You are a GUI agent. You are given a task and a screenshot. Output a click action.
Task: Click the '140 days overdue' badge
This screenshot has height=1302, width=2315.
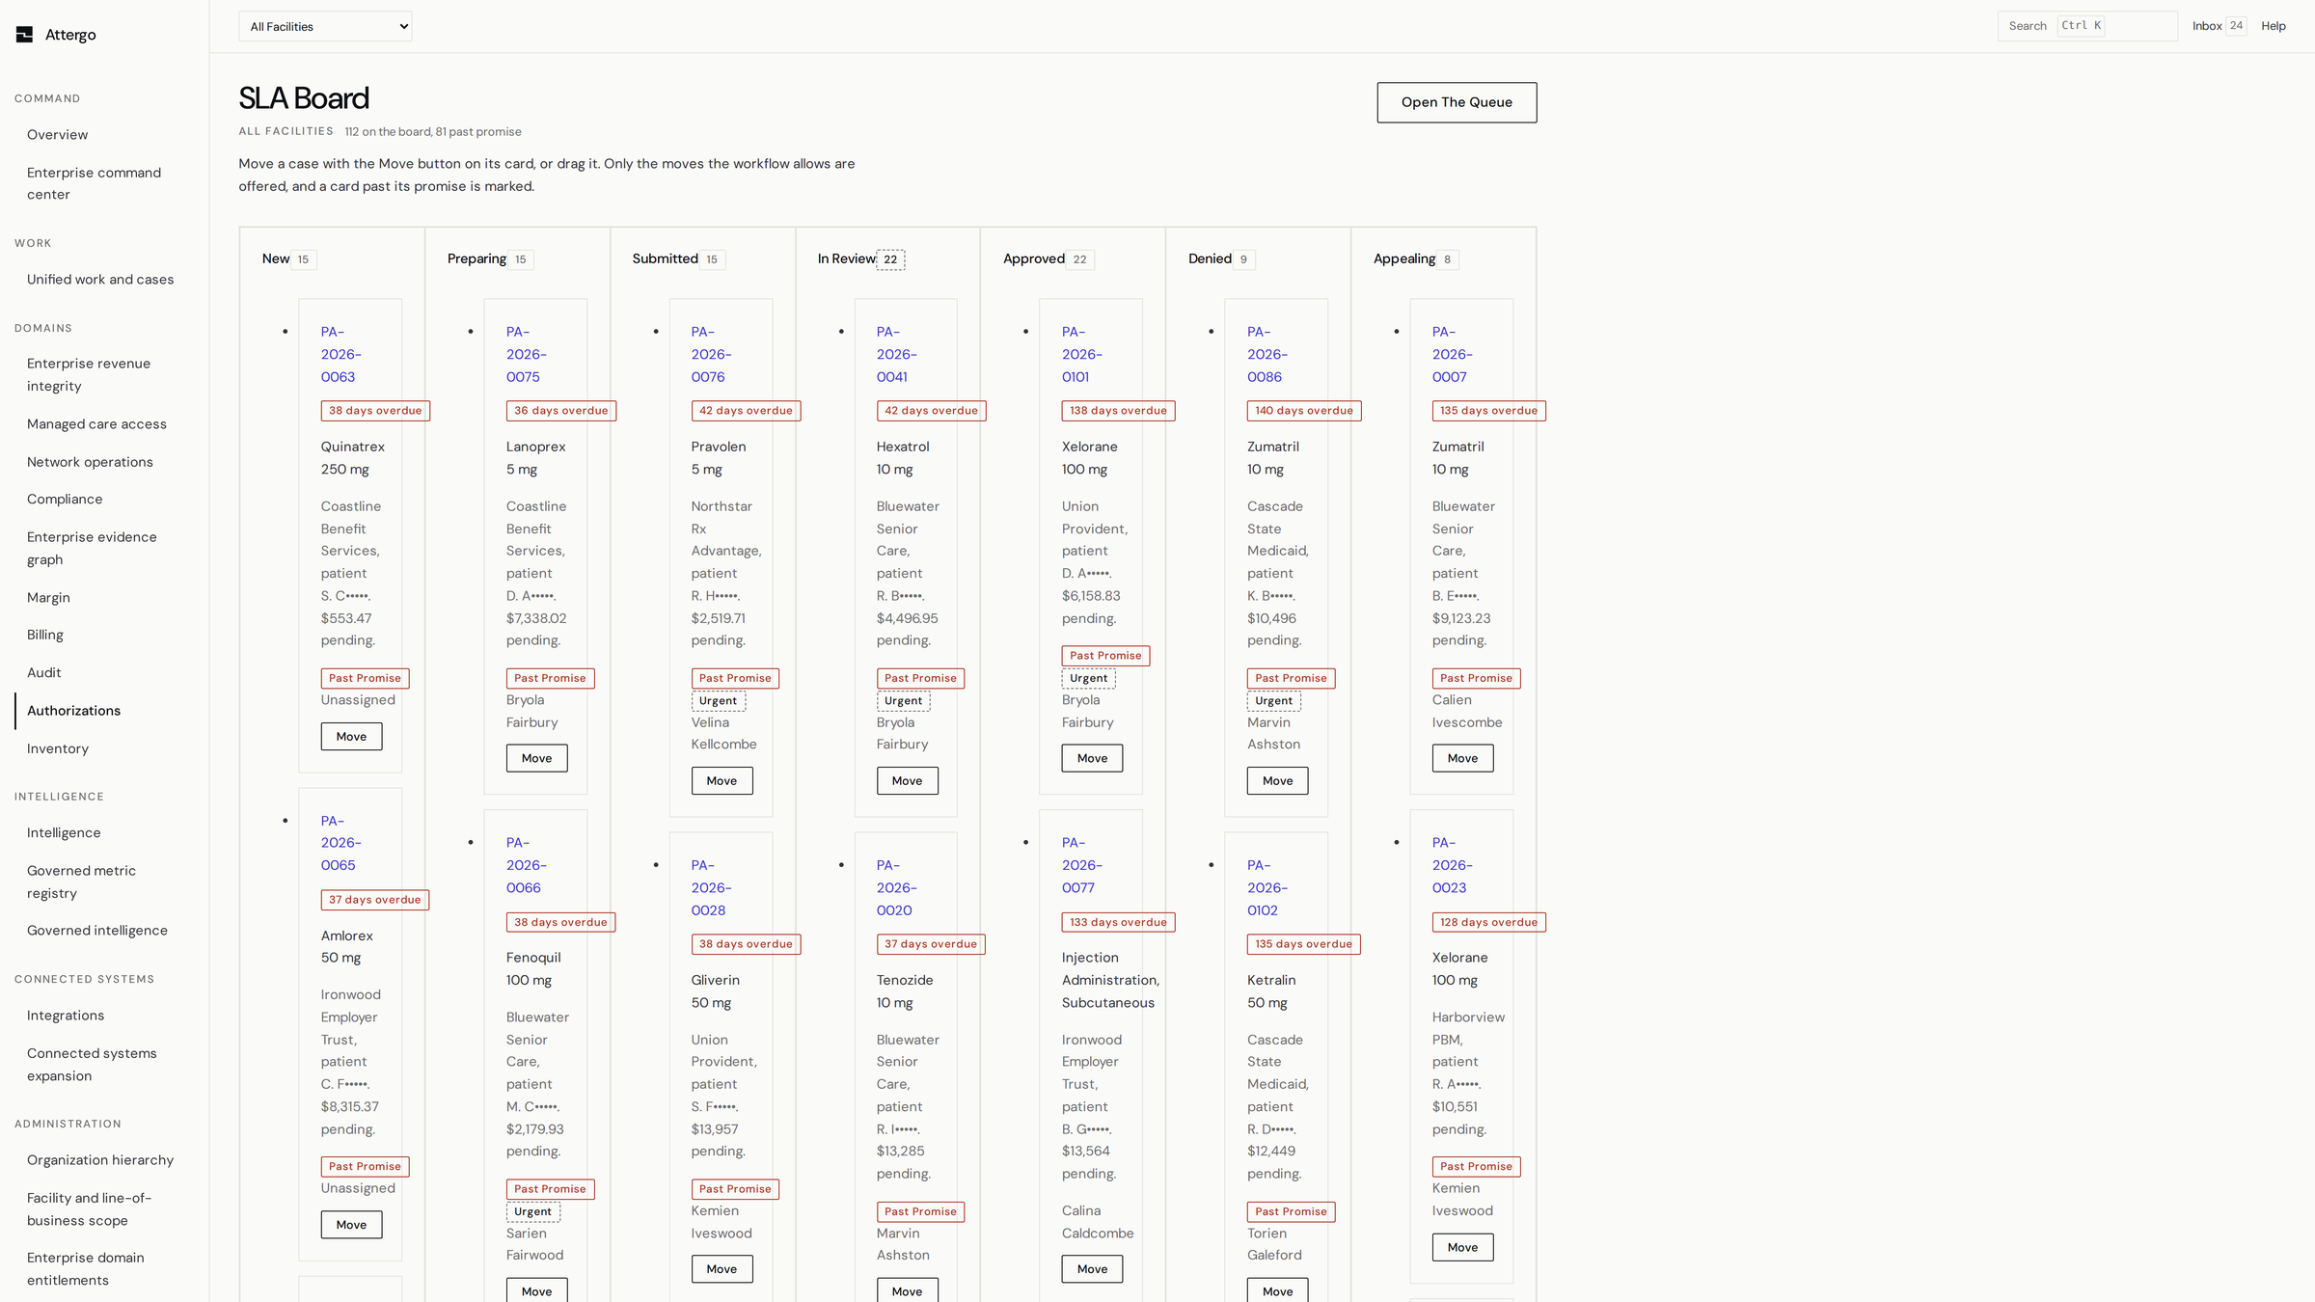[x=1304, y=411]
